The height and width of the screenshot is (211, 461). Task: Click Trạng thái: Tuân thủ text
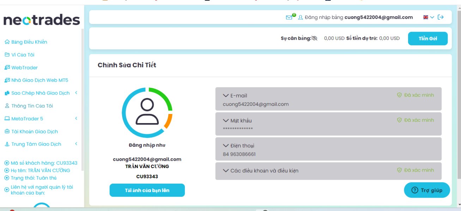click(x=34, y=178)
